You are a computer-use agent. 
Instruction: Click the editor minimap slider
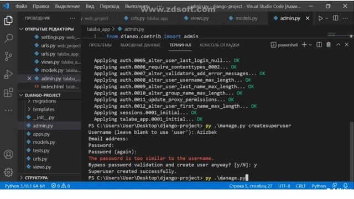(x=340, y=35)
